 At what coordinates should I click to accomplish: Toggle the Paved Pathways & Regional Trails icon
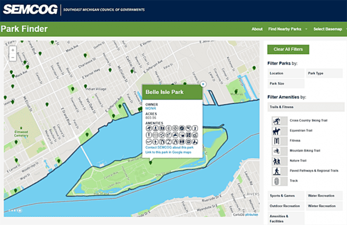[276, 171]
